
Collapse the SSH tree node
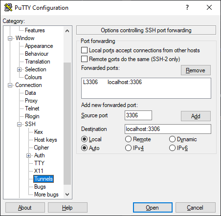pos(19,125)
